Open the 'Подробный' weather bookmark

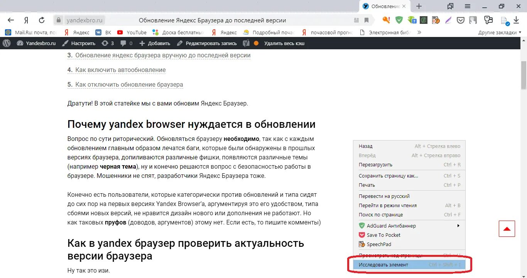pyautogui.click(x=269, y=32)
